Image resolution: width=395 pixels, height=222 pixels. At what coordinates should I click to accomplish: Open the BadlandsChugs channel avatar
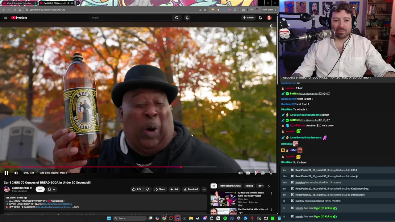[7, 189]
